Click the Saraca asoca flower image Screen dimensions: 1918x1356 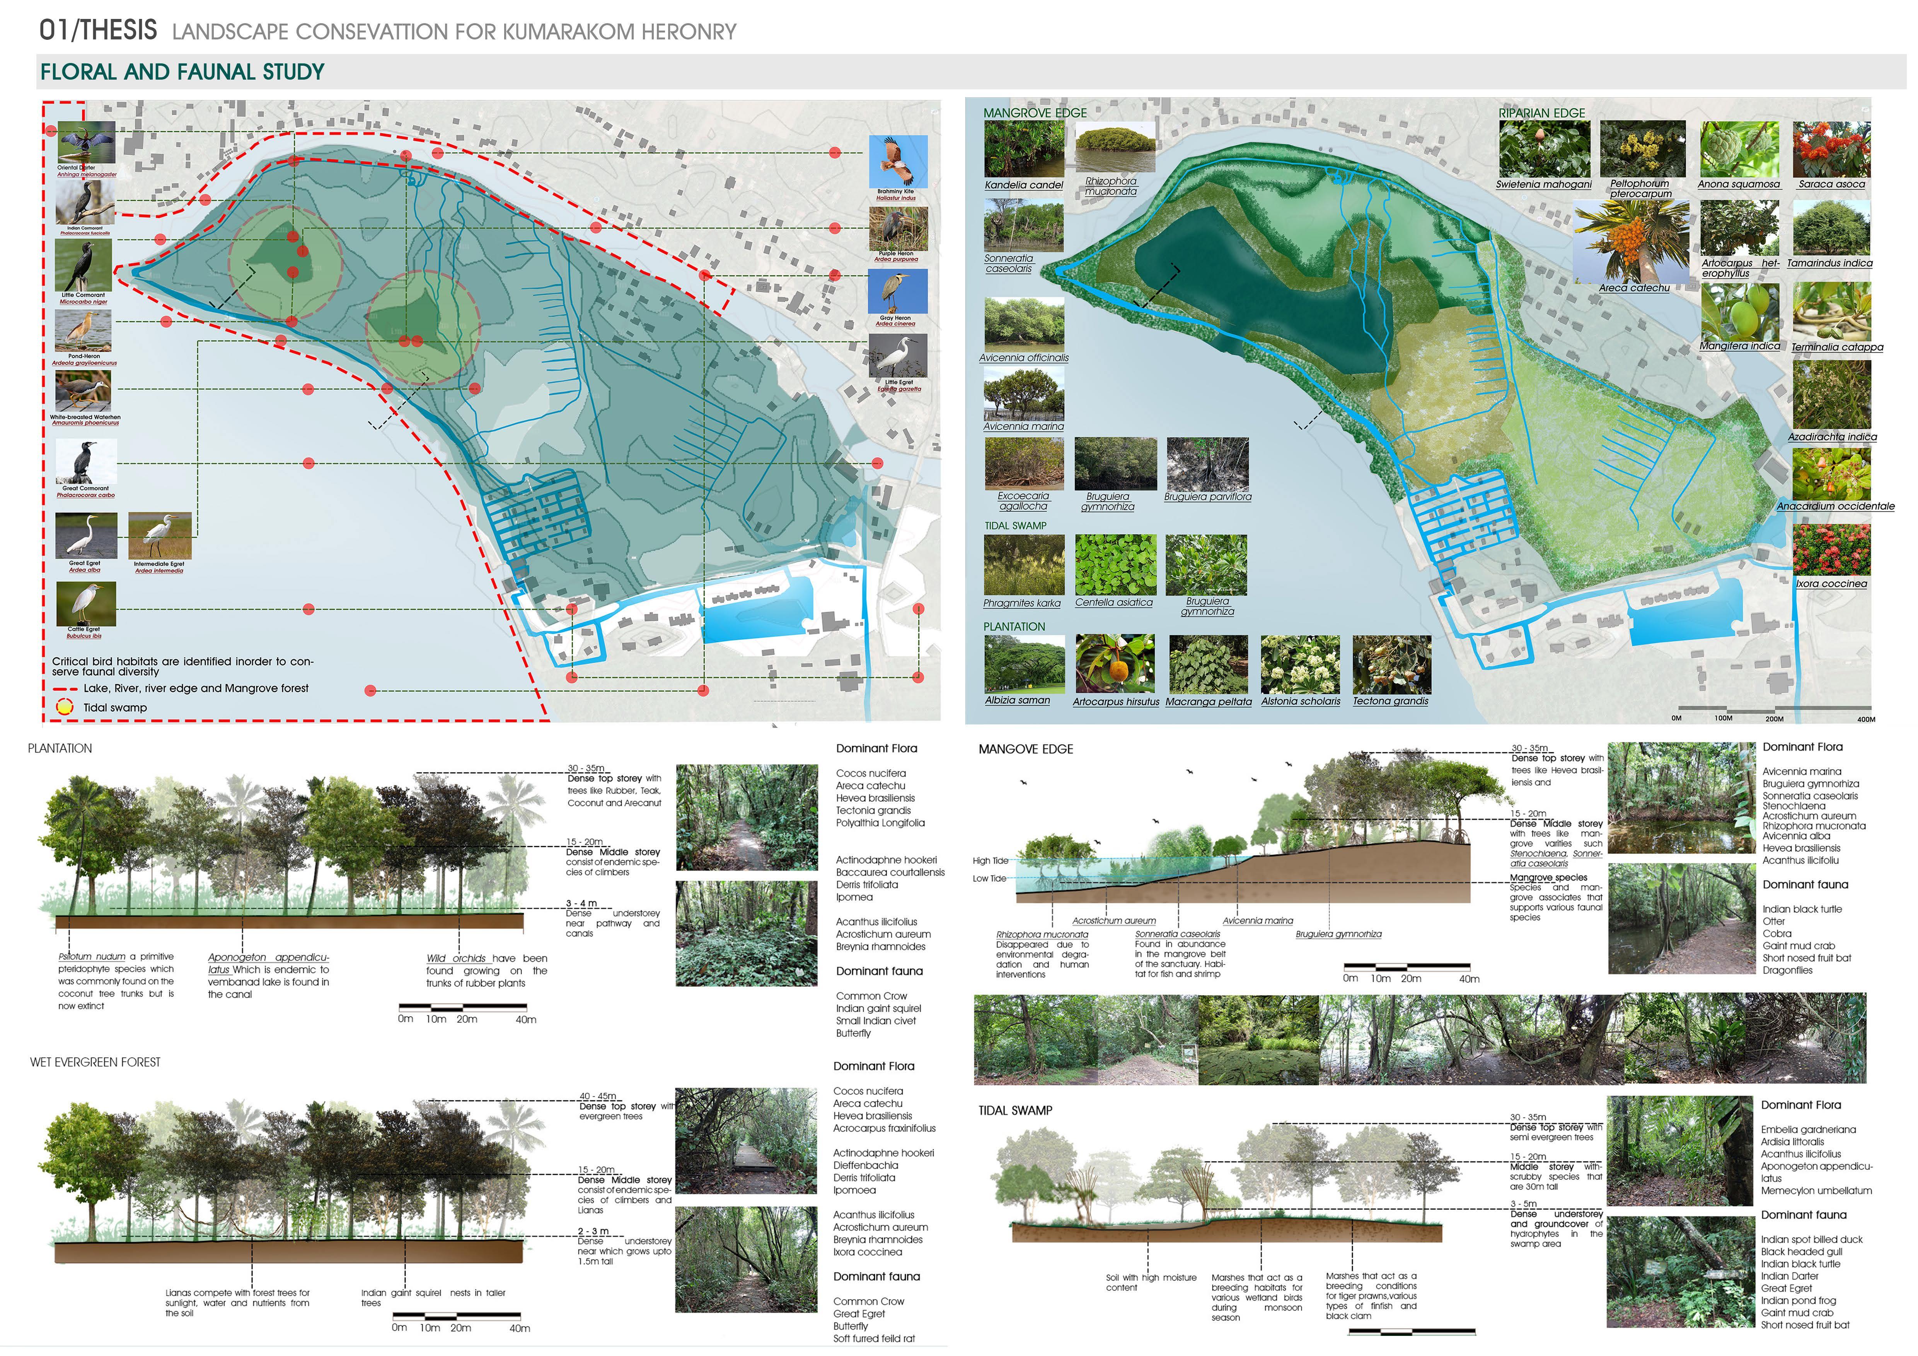click(1831, 150)
